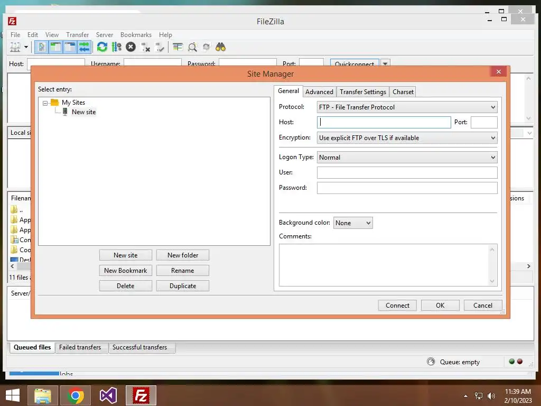This screenshot has width=541, height=406.
Task: Click the green activity LED indicator
Action: (x=511, y=362)
